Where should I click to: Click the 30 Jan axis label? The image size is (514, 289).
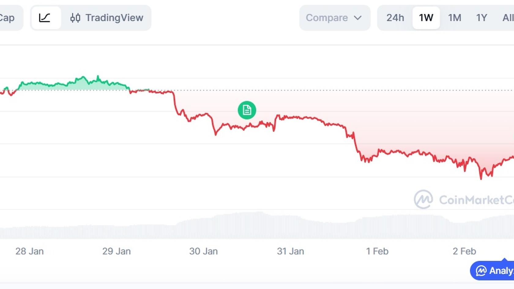point(204,251)
